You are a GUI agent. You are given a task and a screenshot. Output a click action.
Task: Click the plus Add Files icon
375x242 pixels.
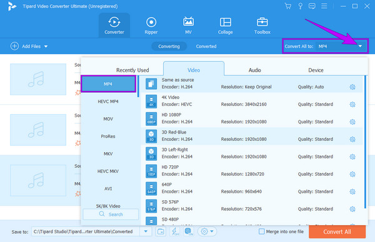(x=14, y=46)
